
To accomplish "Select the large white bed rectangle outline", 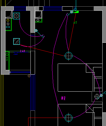I will [x=75, y=77].
